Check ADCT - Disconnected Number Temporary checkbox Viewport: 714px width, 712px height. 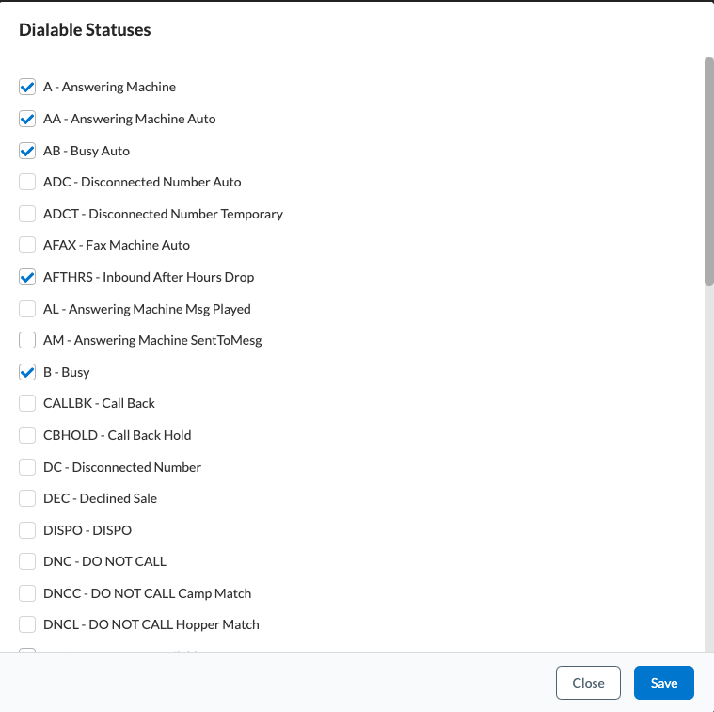27,214
